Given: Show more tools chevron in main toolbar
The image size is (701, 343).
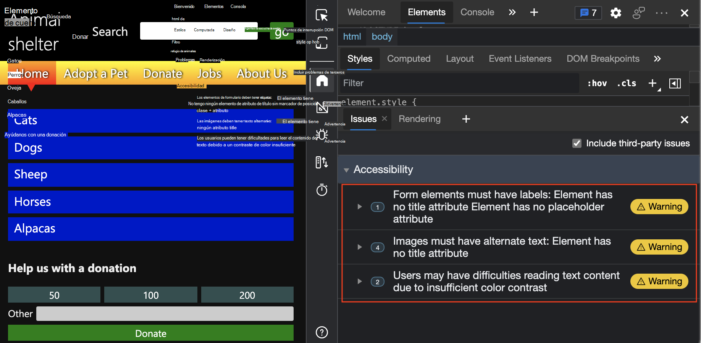Looking at the screenshot, I should (x=512, y=13).
